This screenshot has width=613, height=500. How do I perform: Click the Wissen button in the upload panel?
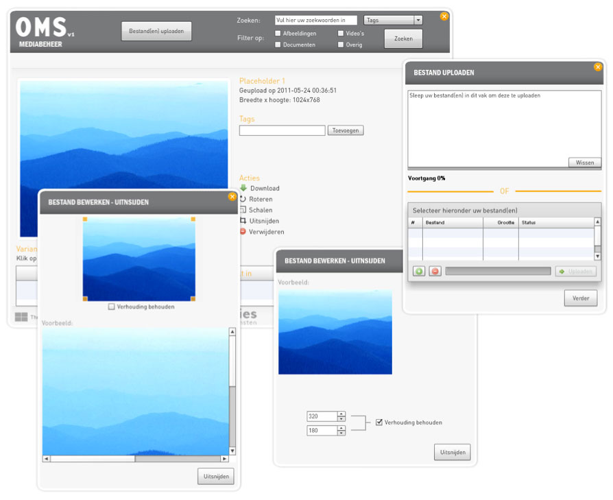pos(584,163)
